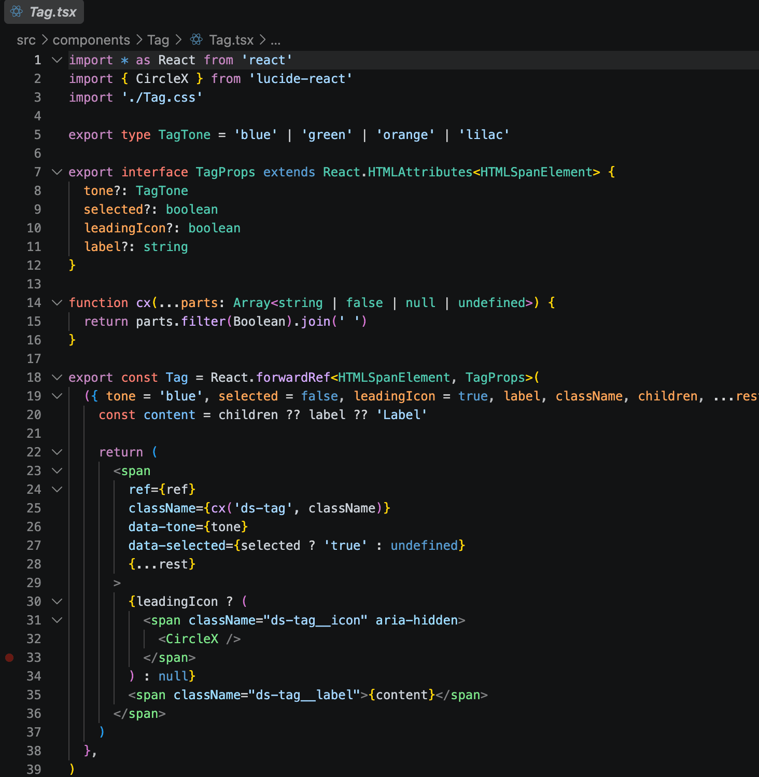Viewport: 759px width, 777px height.
Task: Click the content variable on line 20
Action: 170,415
